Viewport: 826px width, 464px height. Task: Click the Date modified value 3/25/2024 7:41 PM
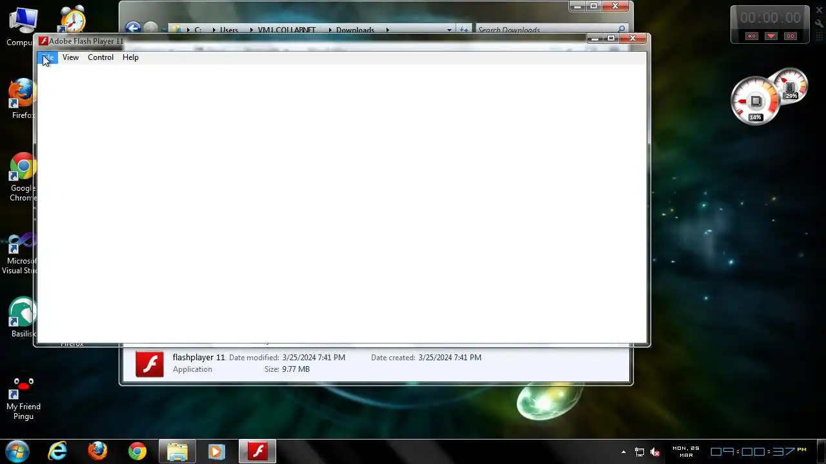coord(314,358)
